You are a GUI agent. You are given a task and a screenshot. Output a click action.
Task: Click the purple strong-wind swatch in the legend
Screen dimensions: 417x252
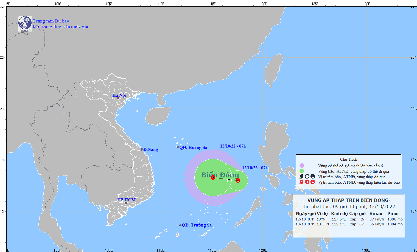(302, 166)
